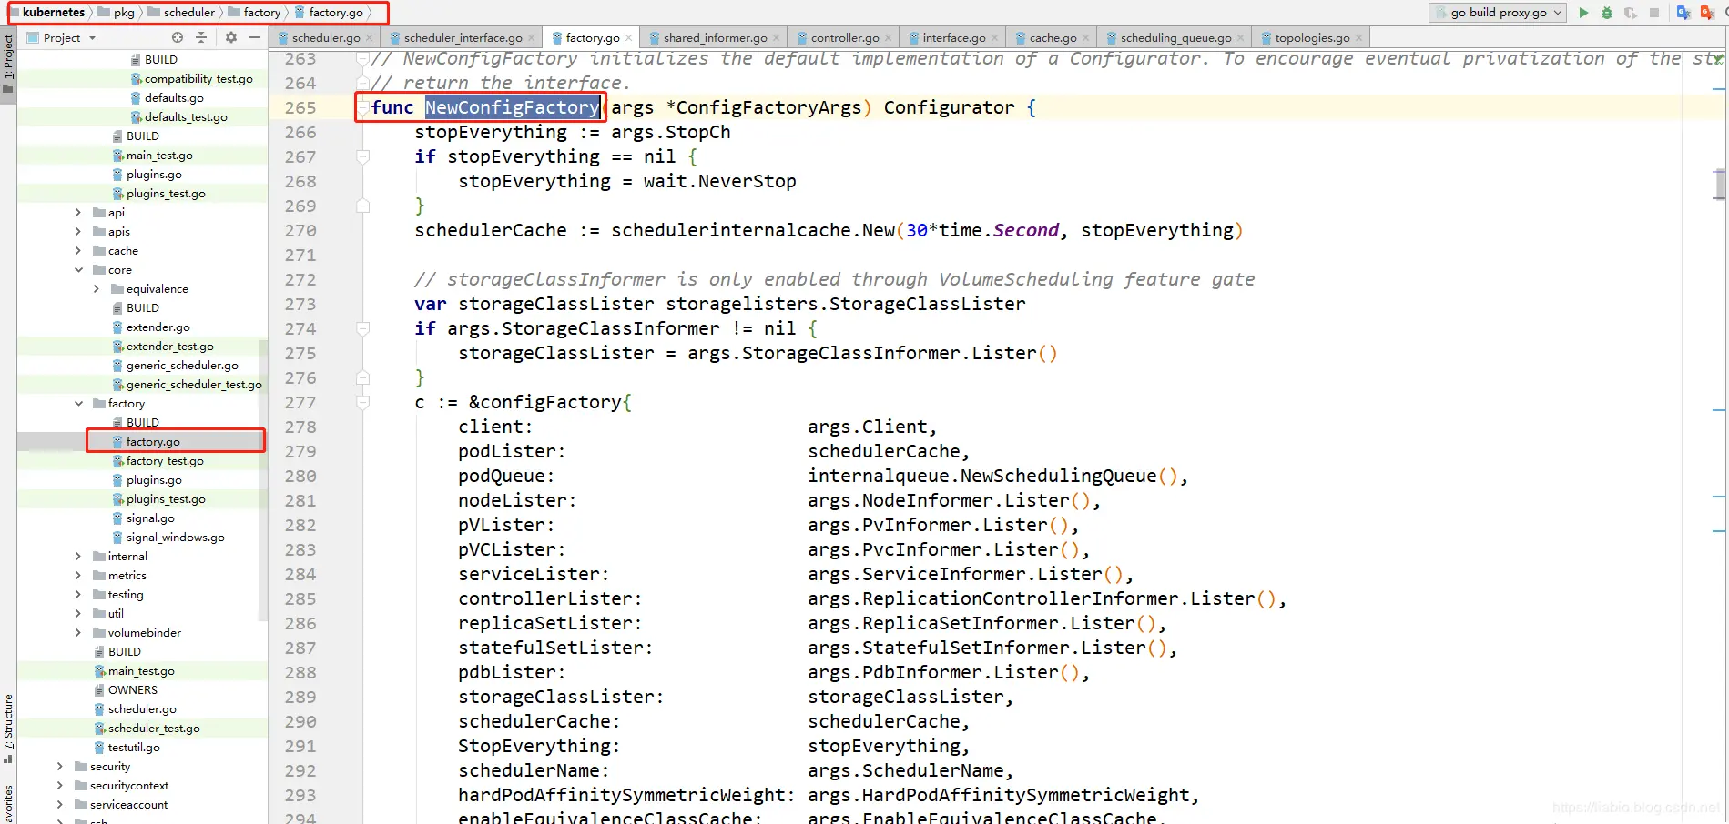
Task: Fold the NewConfigFactory function at line 265
Action: tap(362, 107)
